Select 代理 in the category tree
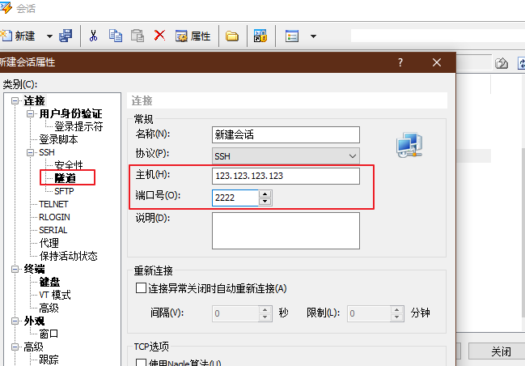 click(x=49, y=243)
